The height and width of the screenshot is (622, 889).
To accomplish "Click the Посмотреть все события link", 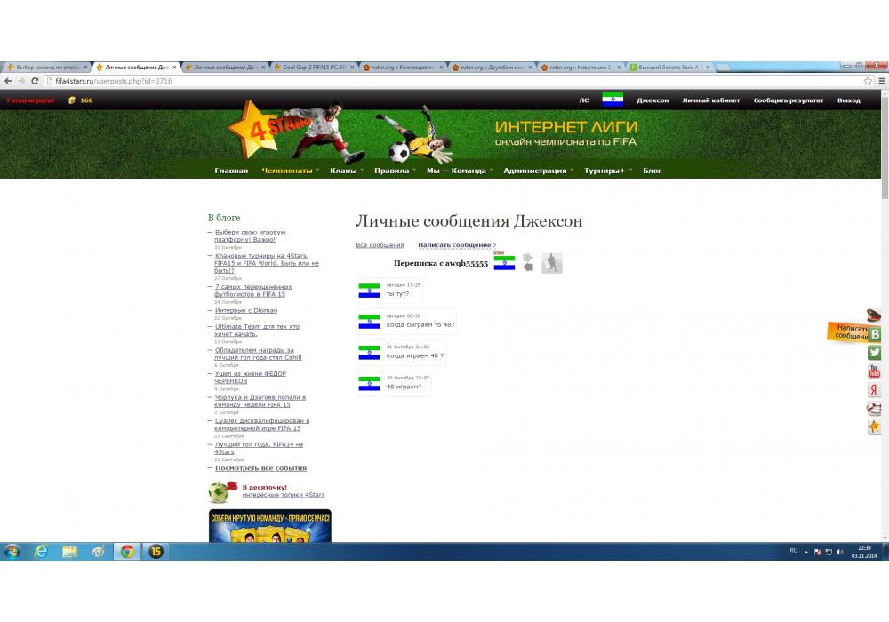I will point(260,468).
